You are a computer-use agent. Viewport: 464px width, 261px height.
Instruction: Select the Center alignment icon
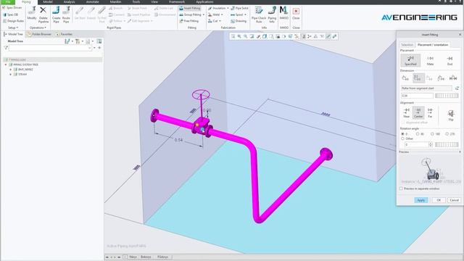418,112
